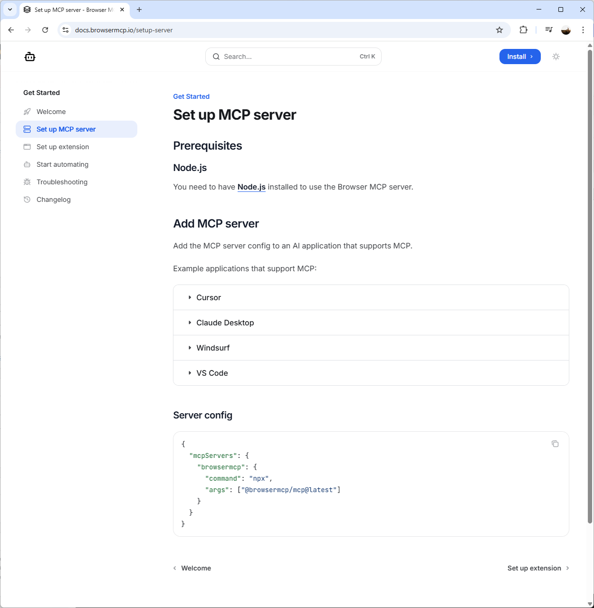
Task: Click the Browser MCP robot logo
Action: point(30,57)
